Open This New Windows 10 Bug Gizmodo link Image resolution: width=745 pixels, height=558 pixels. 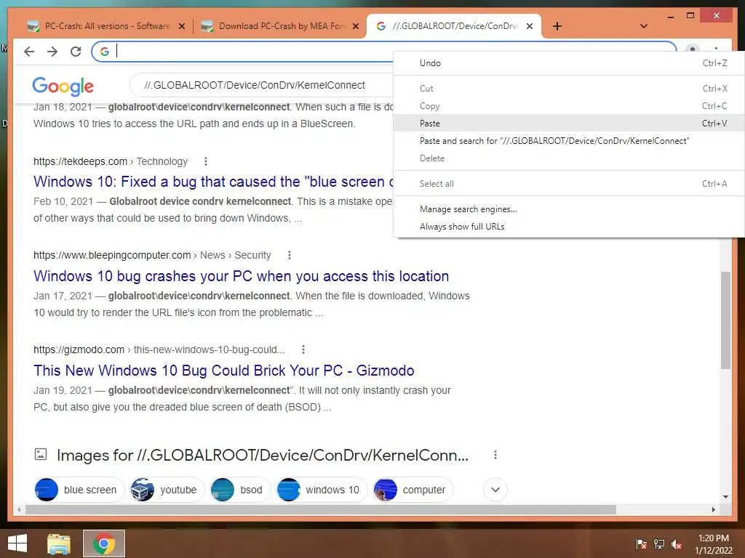coord(224,371)
